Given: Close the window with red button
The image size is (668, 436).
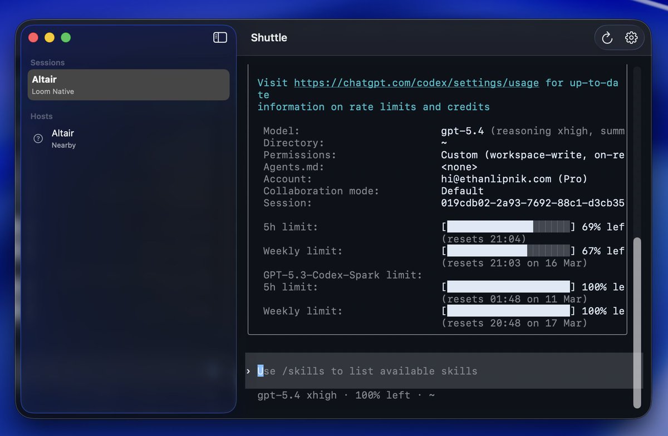Looking at the screenshot, I should pyautogui.click(x=33, y=37).
